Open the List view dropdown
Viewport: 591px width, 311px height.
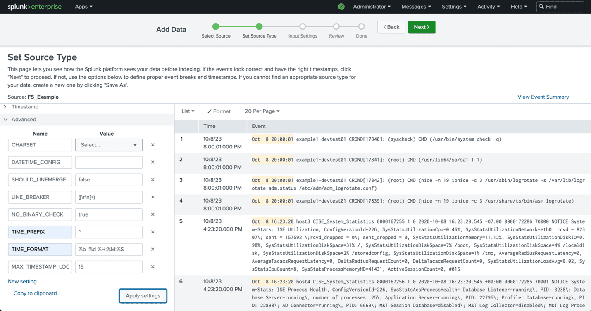coord(188,111)
